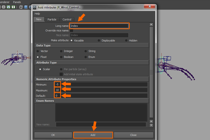Toggle Add initial state attribute checkbox
Screen dimensions: 210x140
click(x=61, y=74)
